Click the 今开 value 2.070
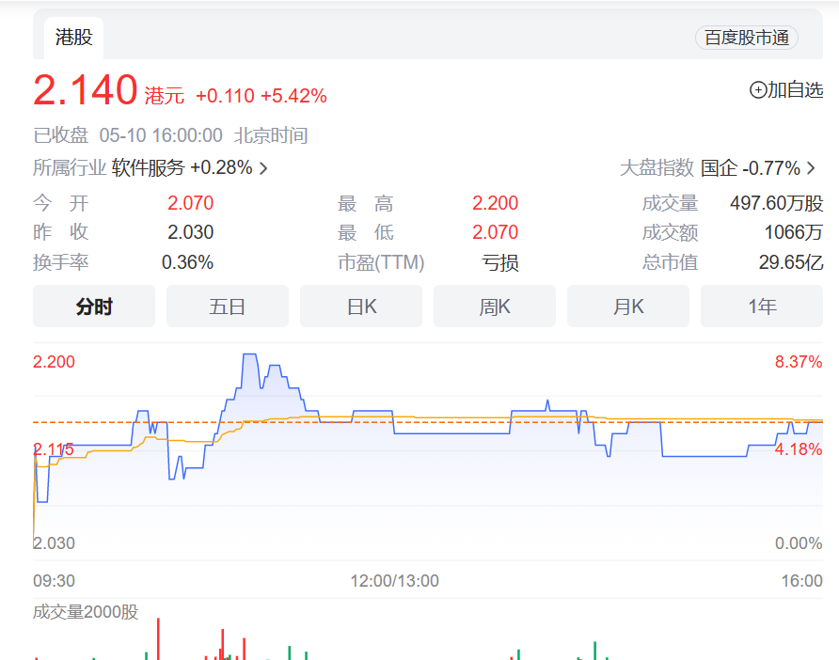 191,203
